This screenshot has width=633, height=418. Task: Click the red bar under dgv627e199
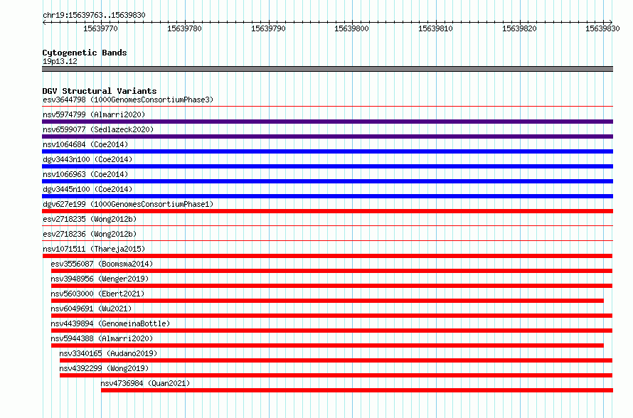[x=327, y=211]
